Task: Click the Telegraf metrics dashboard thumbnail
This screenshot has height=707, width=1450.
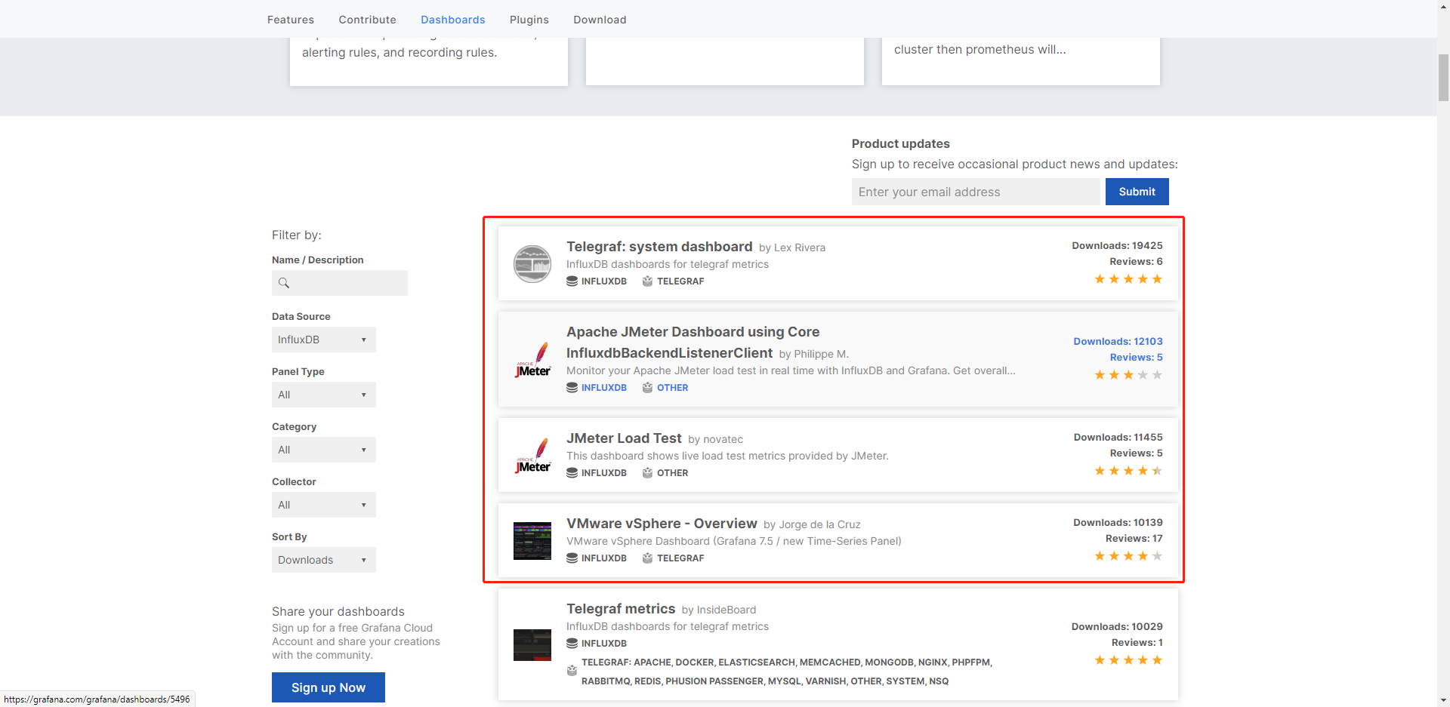Action: pyautogui.click(x=532, y=645)
